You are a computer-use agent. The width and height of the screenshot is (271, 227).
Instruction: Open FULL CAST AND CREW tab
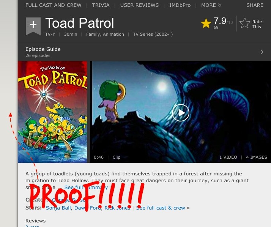[54, 5]
